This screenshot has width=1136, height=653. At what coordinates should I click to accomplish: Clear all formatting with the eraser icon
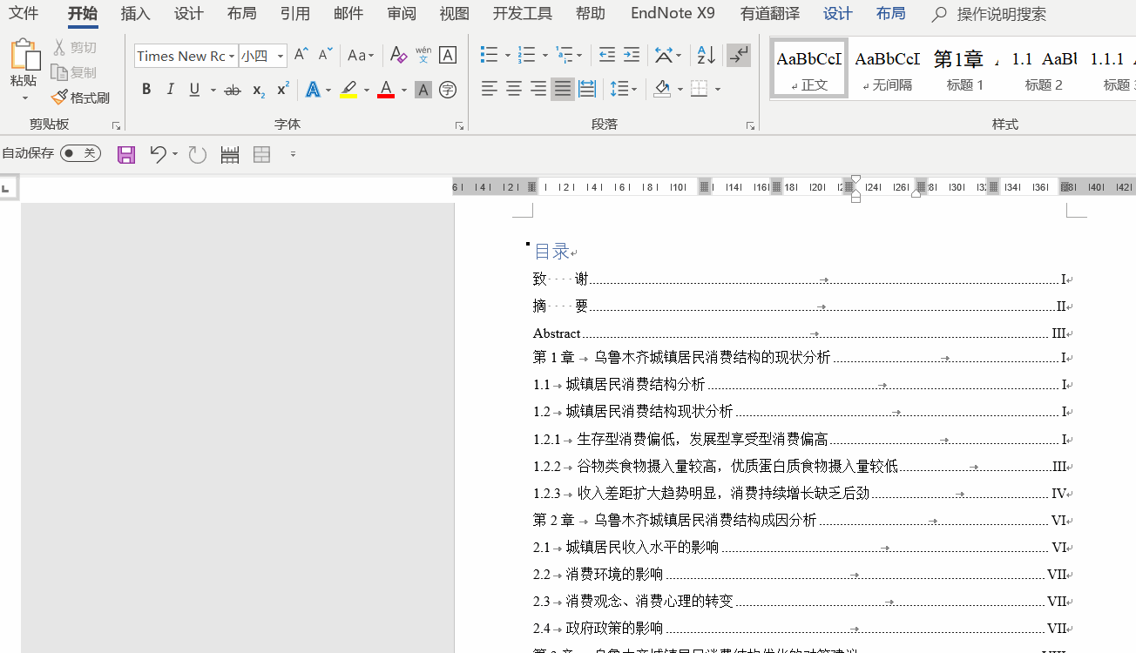click(398, 55)
